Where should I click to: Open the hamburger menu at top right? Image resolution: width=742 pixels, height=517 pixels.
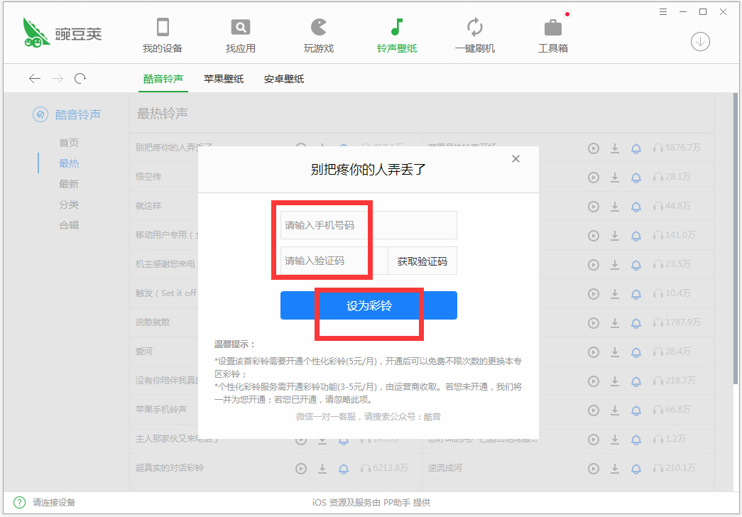(663, 11)
